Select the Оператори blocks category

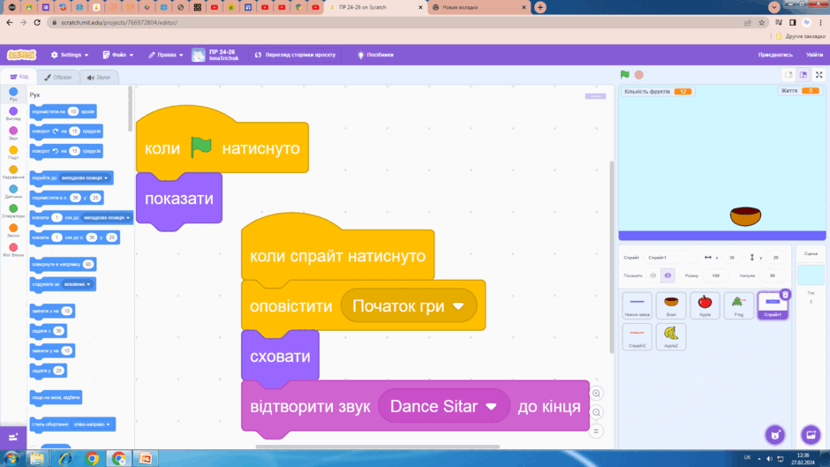point(13,212)
